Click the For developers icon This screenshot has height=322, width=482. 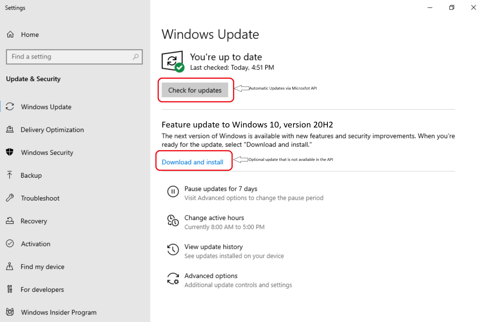point(10,289)
